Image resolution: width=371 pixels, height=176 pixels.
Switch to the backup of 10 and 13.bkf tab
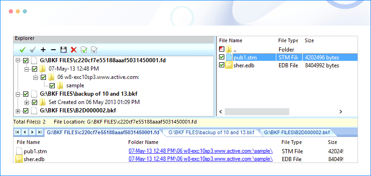(211, 132)
